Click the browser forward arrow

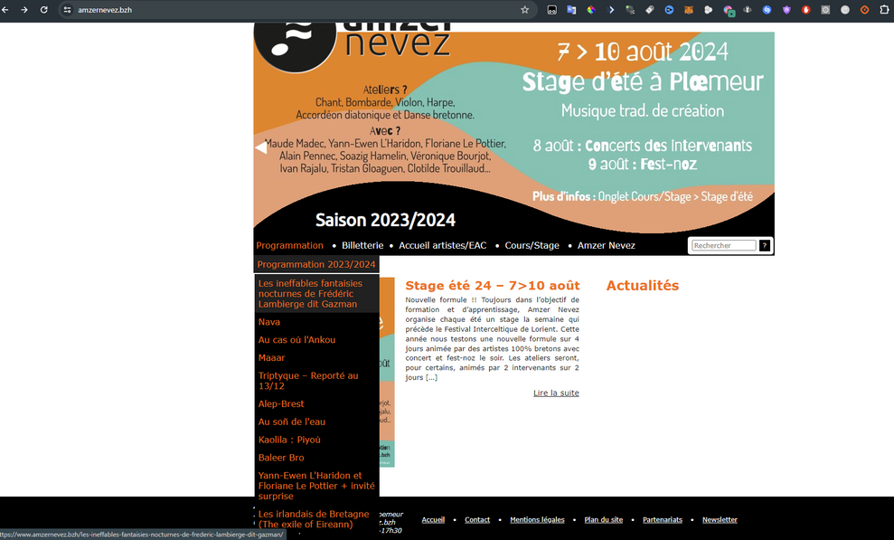(x=24, y=10)
